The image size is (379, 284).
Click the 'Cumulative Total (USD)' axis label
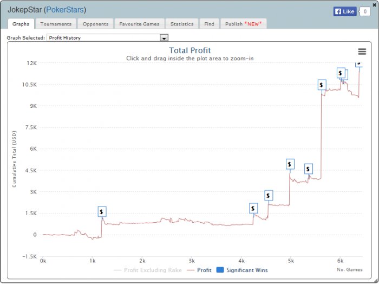point(14,159)
